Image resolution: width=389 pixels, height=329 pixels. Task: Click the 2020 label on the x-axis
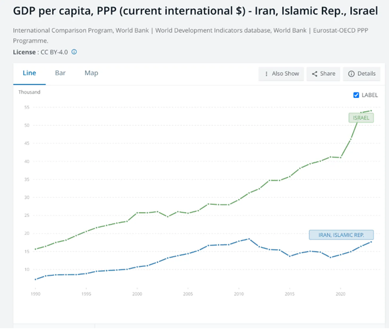[x=341, y=294]
